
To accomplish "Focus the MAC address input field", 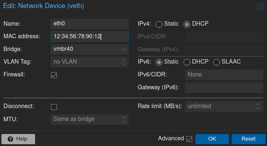I will click(89, 36).
